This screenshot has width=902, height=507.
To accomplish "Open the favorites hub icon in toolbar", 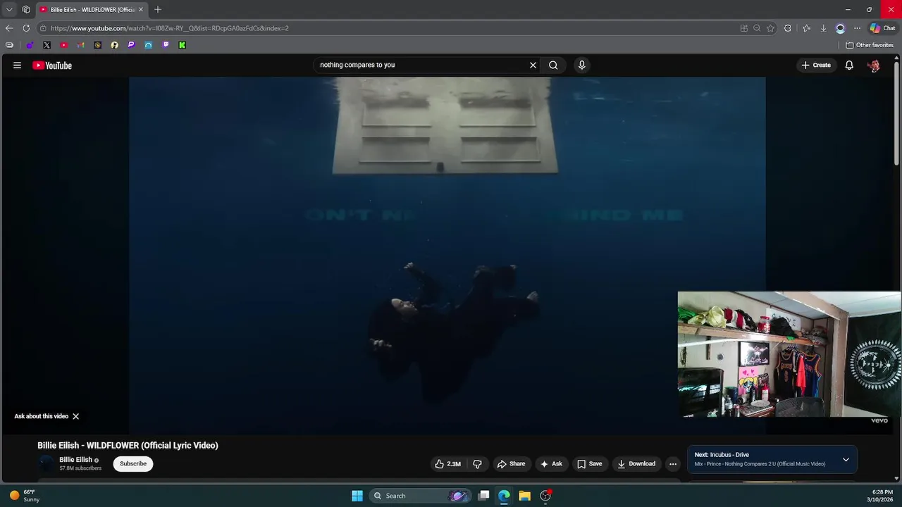I will pos(806,28).
